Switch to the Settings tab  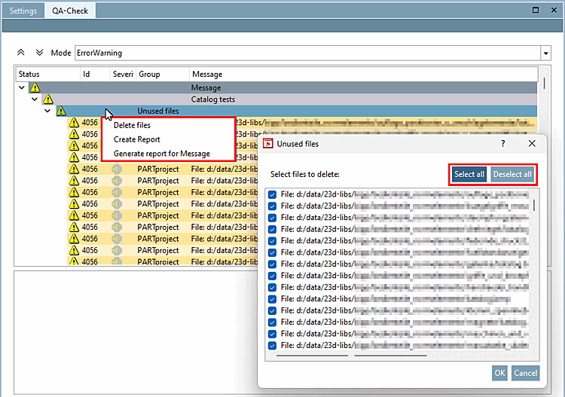pyautogui.click(x=23, y=11)
